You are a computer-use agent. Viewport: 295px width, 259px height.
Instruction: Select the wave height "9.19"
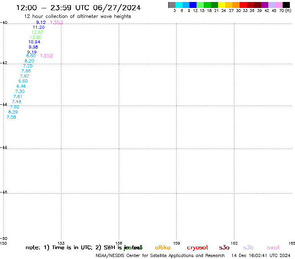coord(32,52)
